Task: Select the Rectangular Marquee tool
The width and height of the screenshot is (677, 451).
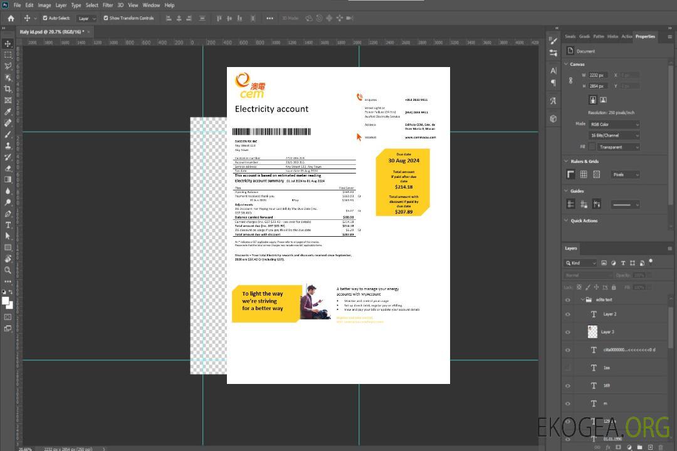Action: (x=8, y=55)
